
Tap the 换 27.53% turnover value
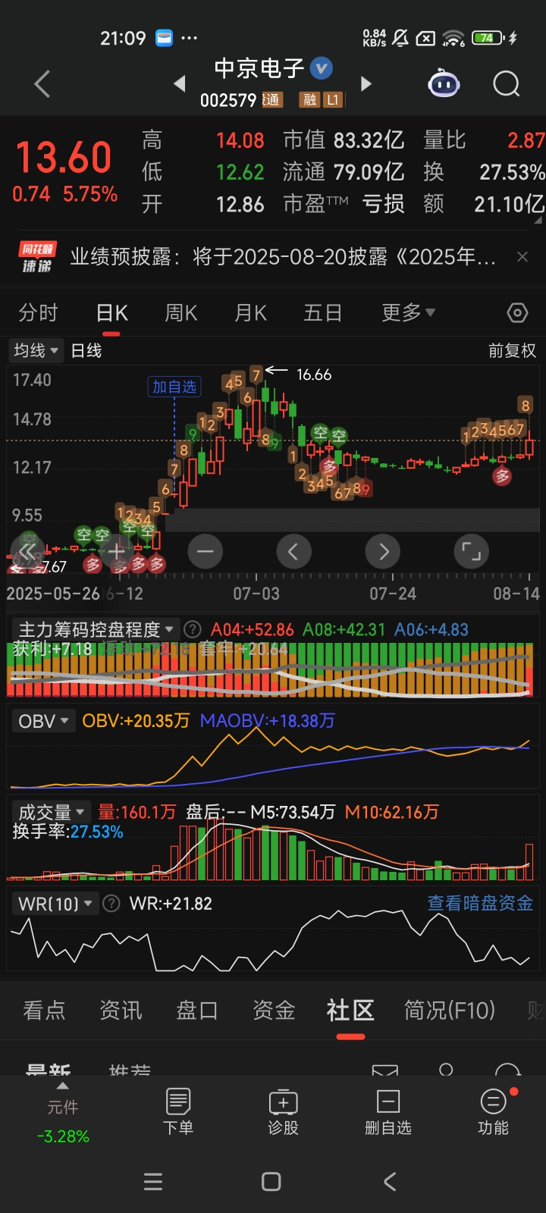click(x=512, y=172)
